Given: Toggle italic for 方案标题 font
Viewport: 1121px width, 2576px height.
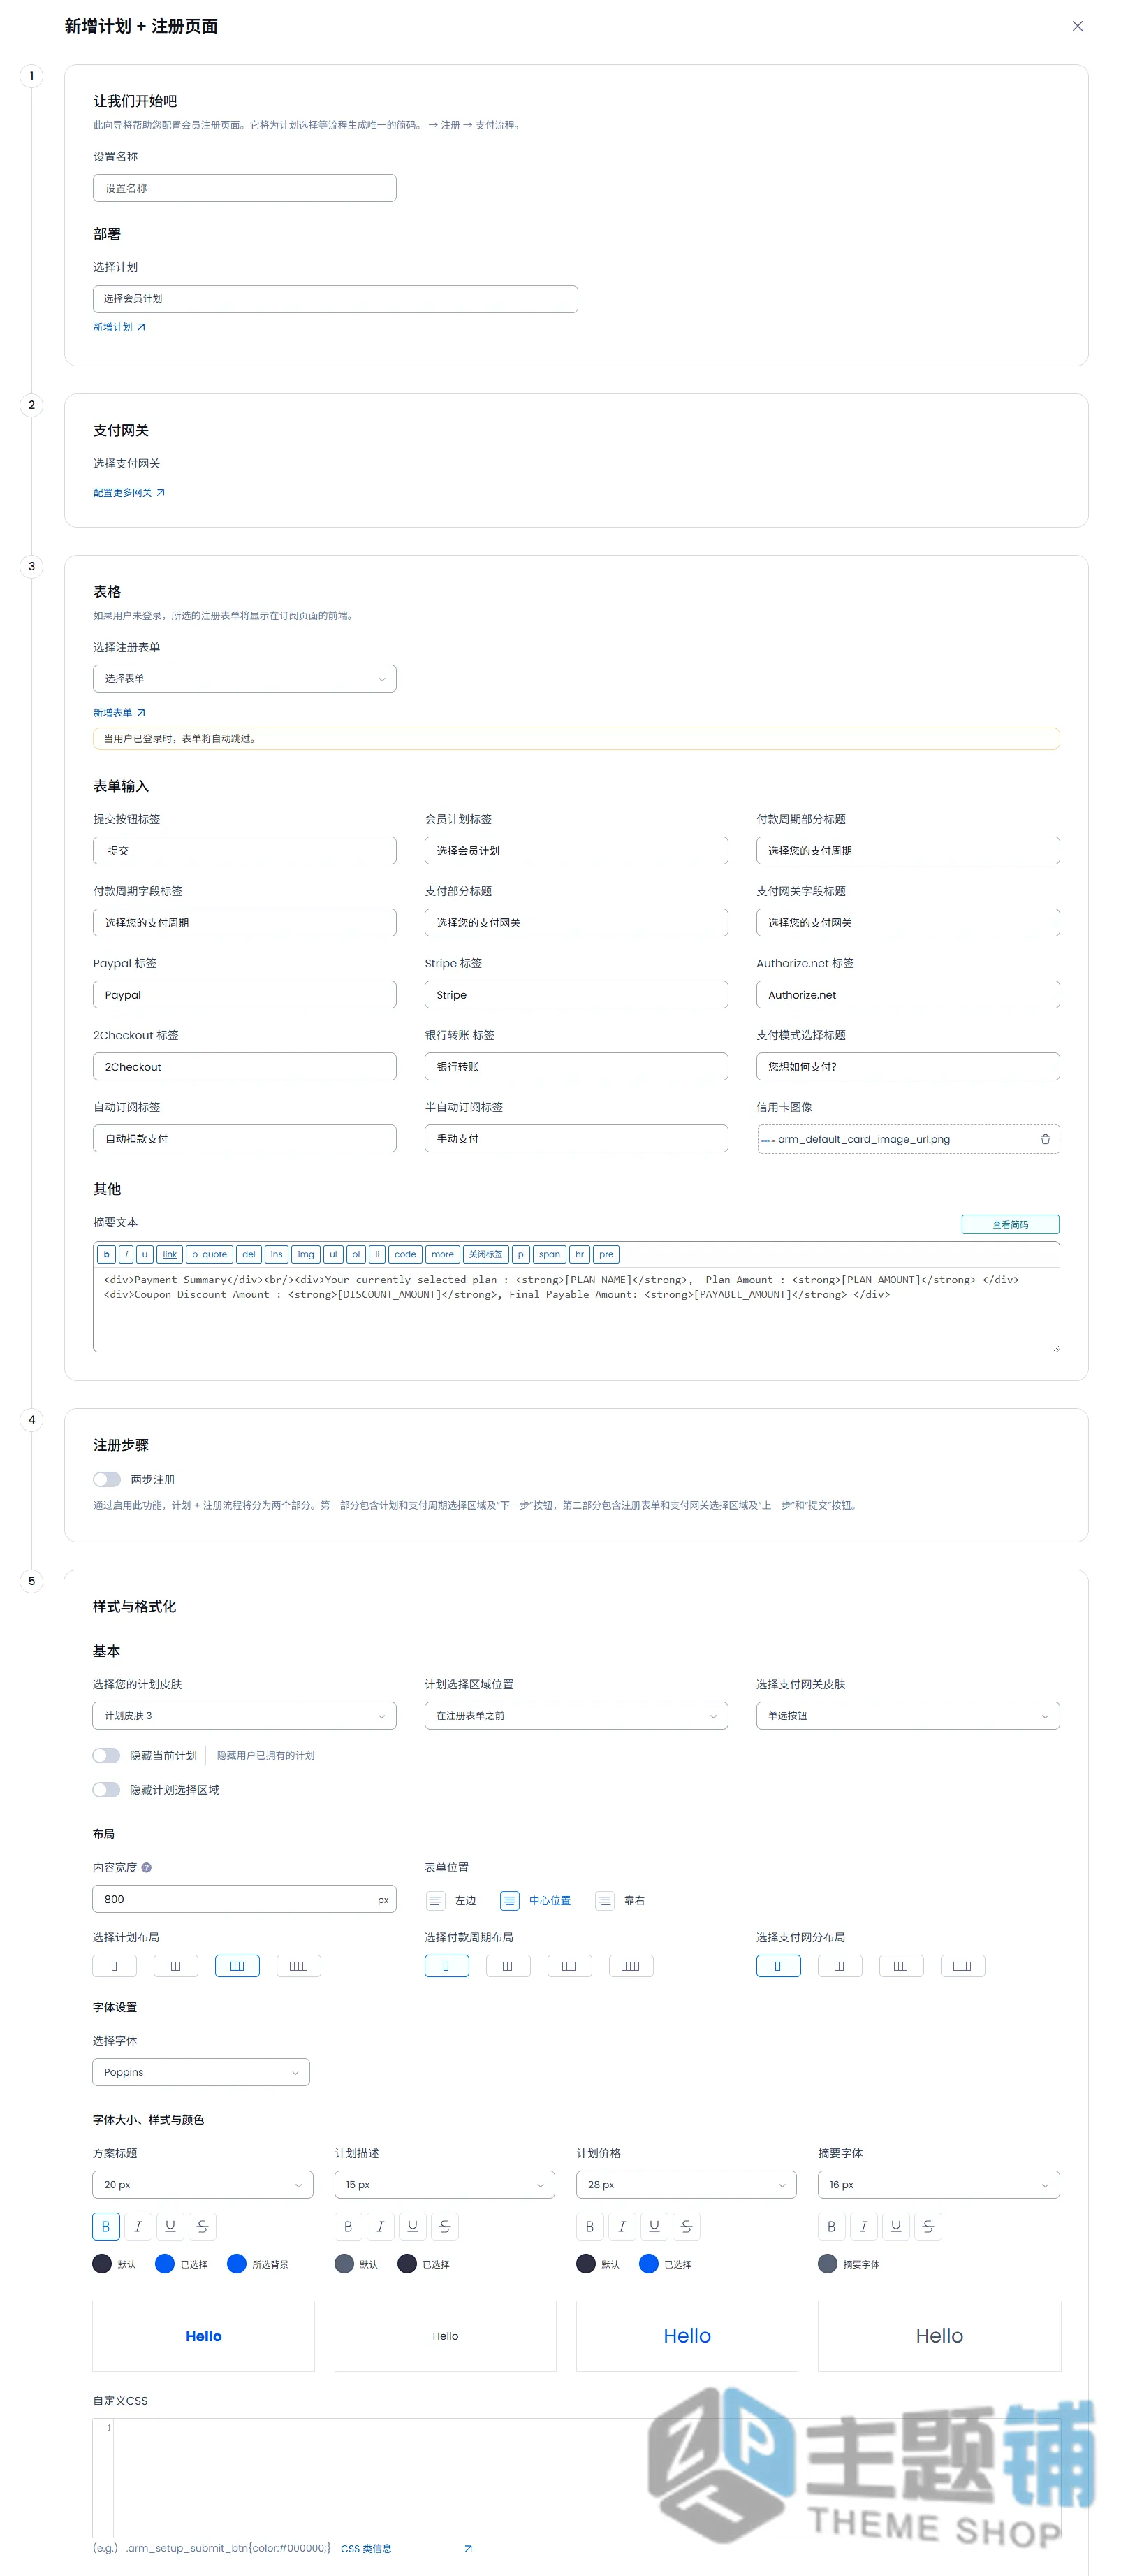Looking at the screenshot, I should (138, 2227).
